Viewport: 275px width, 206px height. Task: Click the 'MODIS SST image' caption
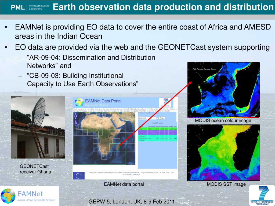pyautogui.click(x=226, y=184)
